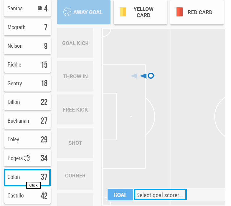This screenshot has height=206, width=231.
Task: Click the goal ball icon beside Rogers
Action: [x=27, y=158]
